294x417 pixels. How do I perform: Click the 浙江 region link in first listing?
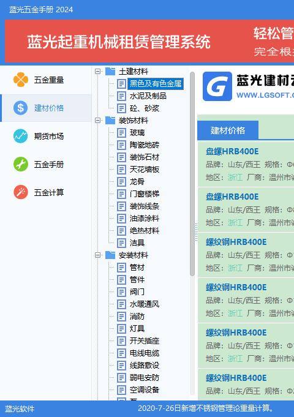tap(235, 177)
